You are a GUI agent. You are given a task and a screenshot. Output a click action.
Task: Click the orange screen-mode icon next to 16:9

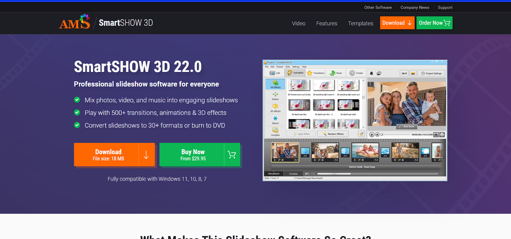click(413, 73)
